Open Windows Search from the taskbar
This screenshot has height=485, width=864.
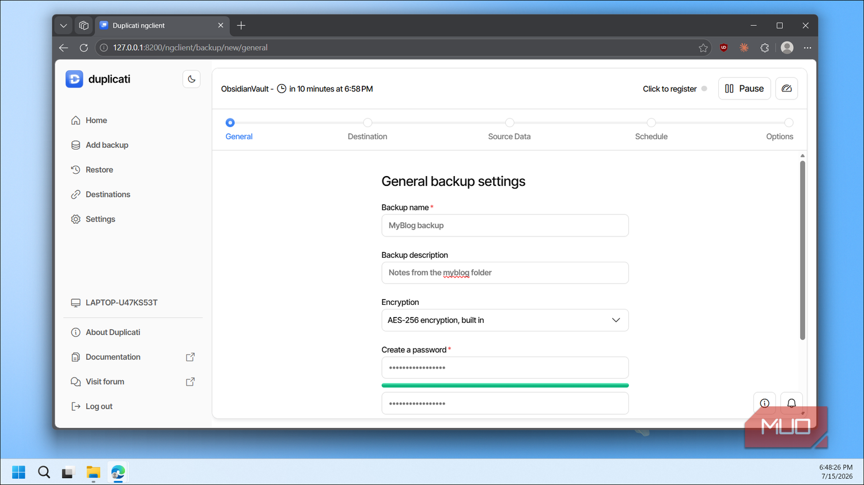tap(44, 472)
